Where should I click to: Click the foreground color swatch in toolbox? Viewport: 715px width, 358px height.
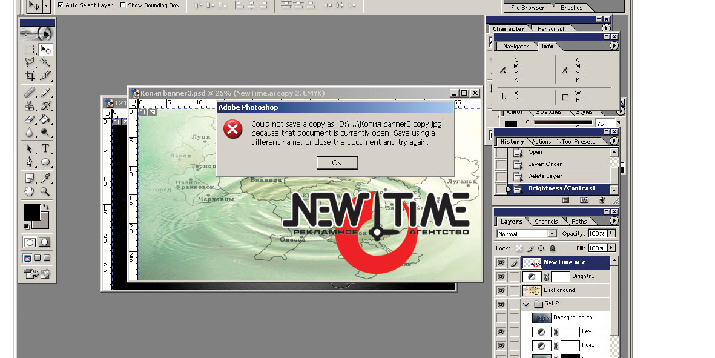pos(32,212)
